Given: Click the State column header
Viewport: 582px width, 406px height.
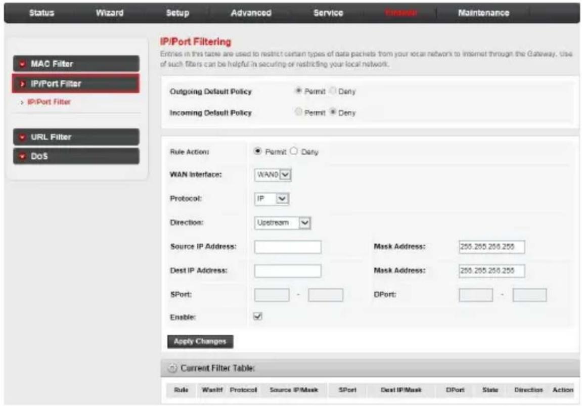Looking at the screenshot, I should pyautogui.click(x=490, y=390).
